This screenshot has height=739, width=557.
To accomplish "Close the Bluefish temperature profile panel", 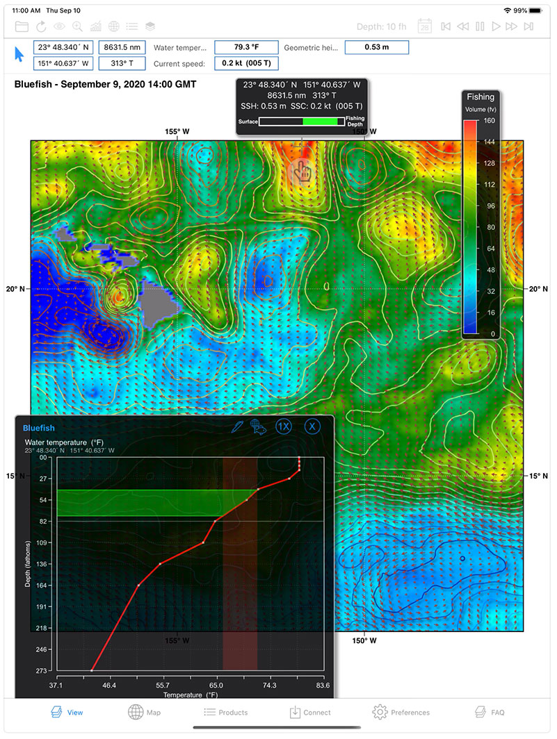I will pyautogui.click(x=312, y=426).
